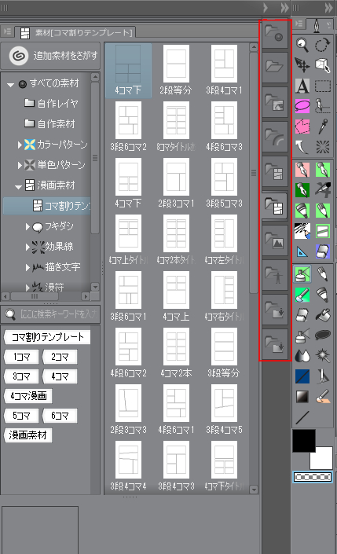337x554 pixels.
Task: Select the rectangular Marquee selection tool
Action: 323,86
